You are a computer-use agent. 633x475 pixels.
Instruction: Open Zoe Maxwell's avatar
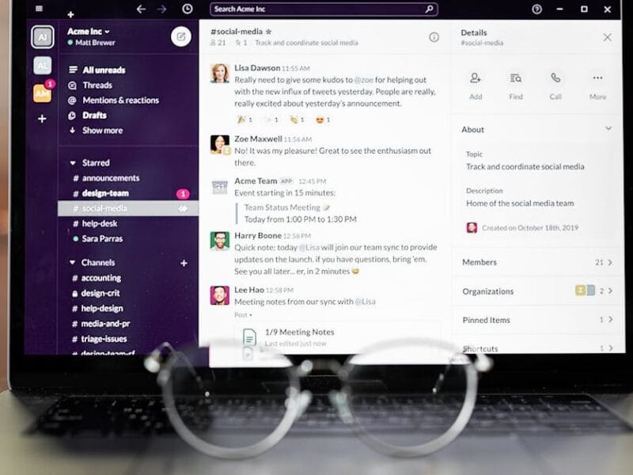coord(220,145)
